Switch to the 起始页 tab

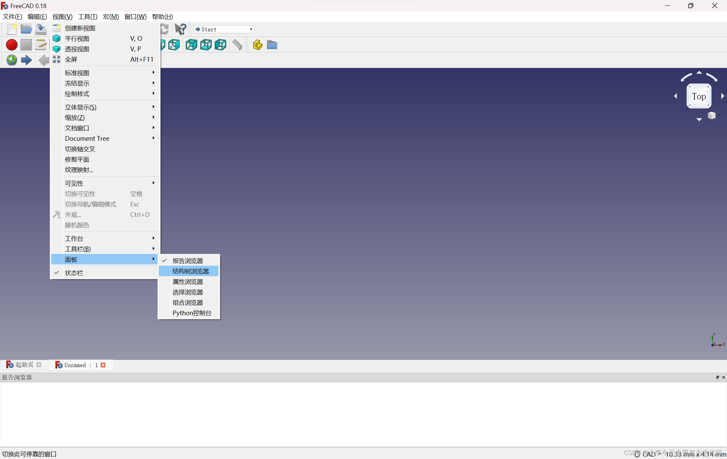[24, 364]
